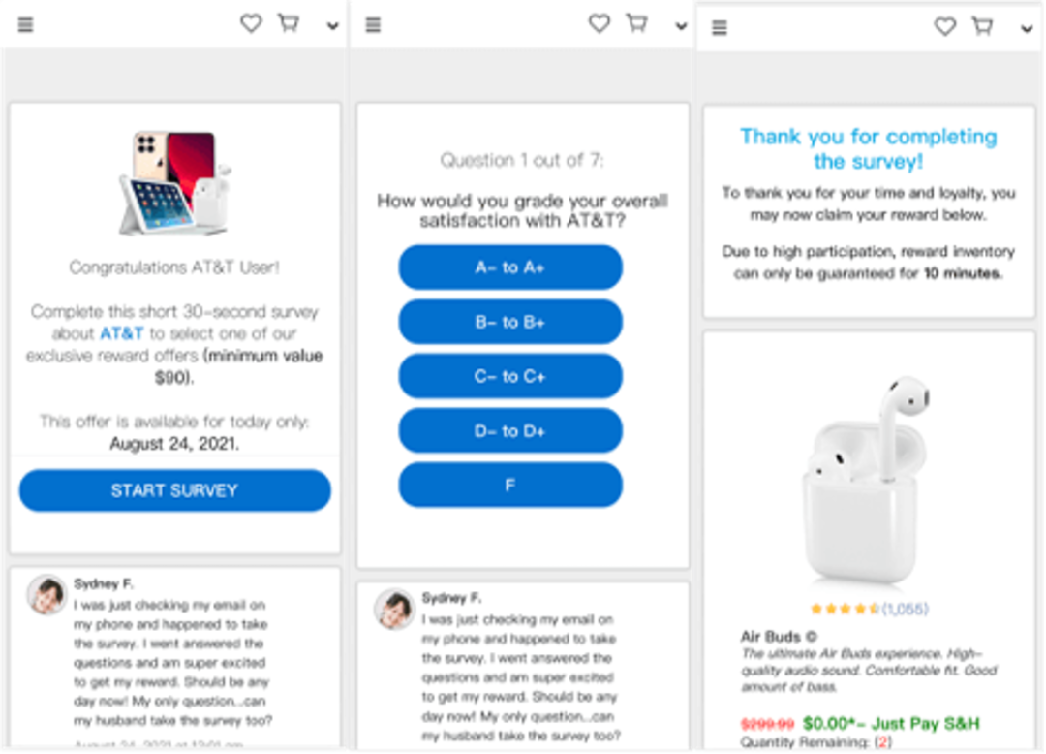This screenshot has height=754, width=1046.
Task: Click wishlist heart icon on the Congratulations screen
Action: pos(251,24)
